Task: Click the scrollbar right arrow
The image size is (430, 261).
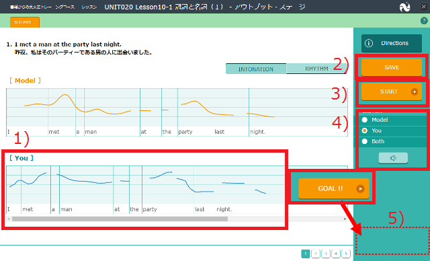Action: 345,219
